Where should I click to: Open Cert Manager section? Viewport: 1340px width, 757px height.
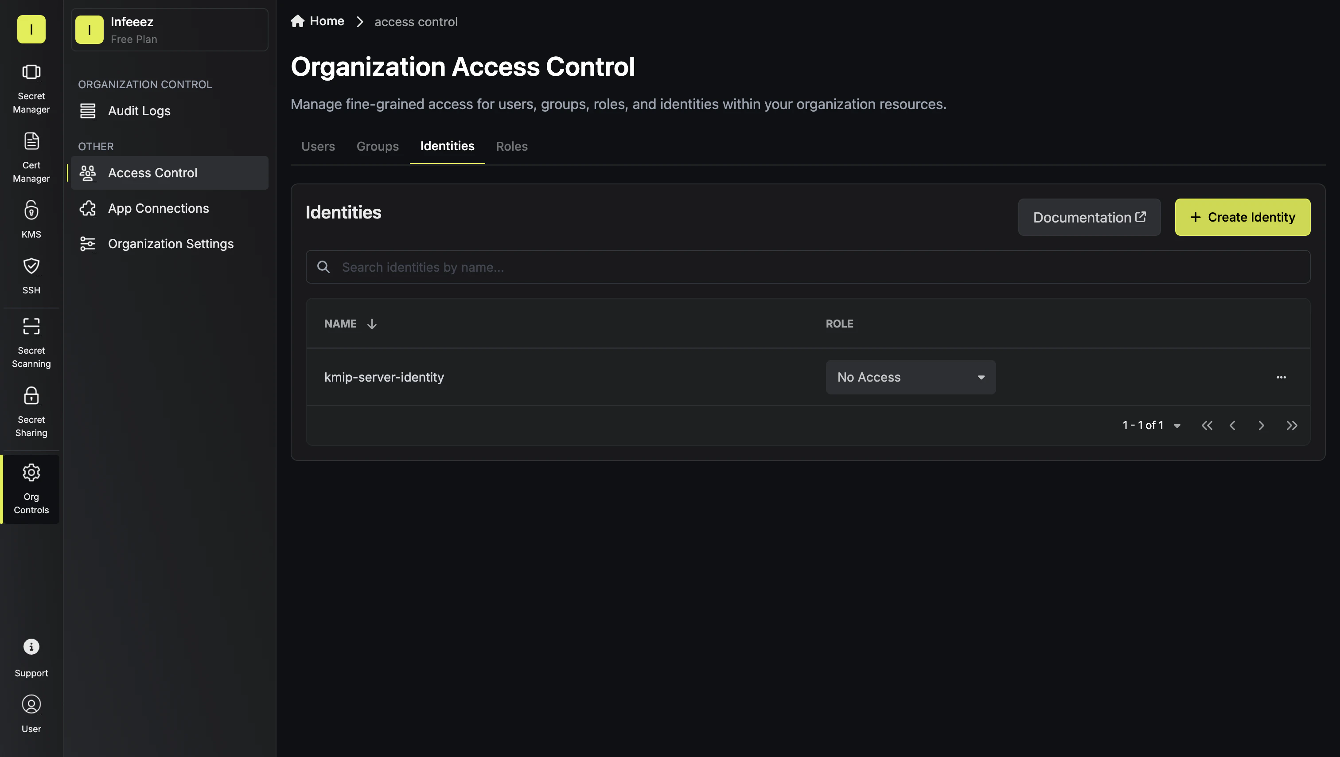click(31, 158)
